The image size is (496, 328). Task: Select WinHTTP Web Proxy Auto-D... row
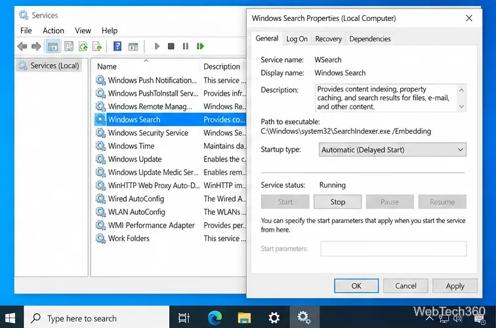tap(170, 186)
